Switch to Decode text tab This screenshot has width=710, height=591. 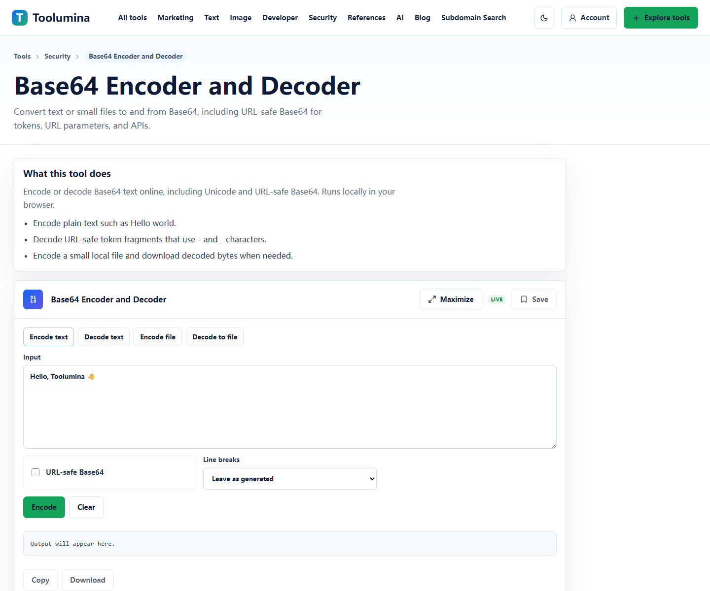(104, 337)
